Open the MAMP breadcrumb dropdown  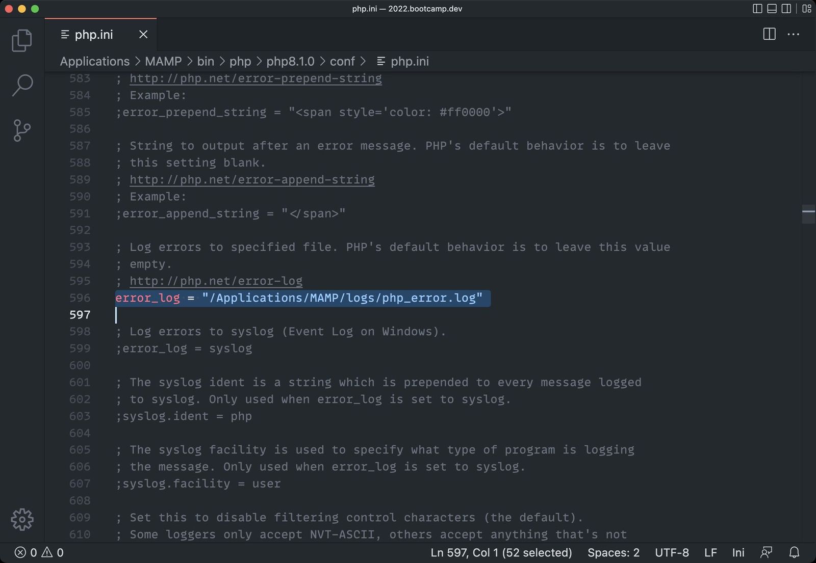tap(163, 61)
